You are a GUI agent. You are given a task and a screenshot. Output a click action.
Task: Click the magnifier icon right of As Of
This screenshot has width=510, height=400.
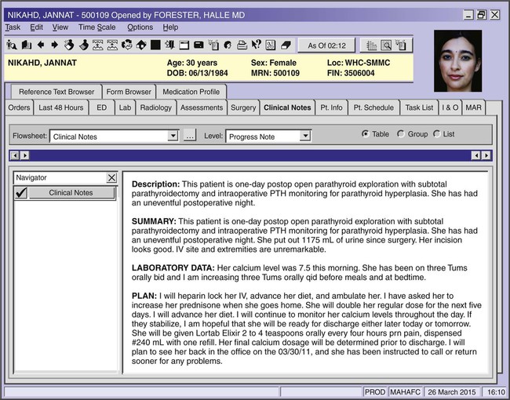point(386,45)
